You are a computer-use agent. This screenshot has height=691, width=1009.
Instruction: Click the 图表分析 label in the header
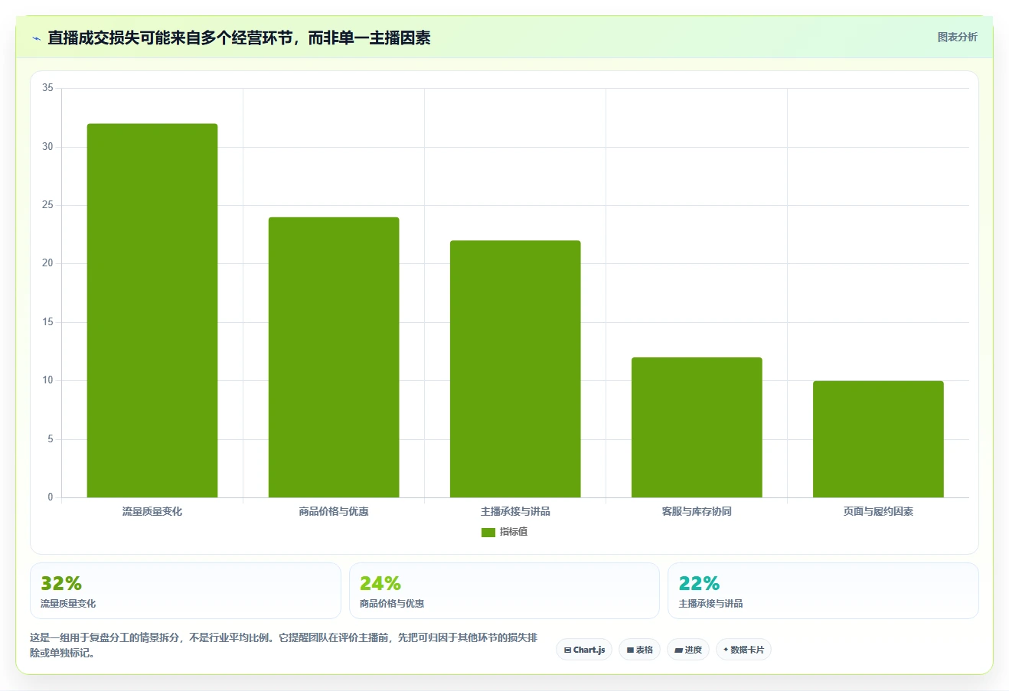point(957,37)
